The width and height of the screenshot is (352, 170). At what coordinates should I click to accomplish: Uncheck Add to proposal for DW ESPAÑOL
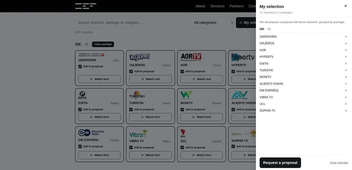point(80,146)
